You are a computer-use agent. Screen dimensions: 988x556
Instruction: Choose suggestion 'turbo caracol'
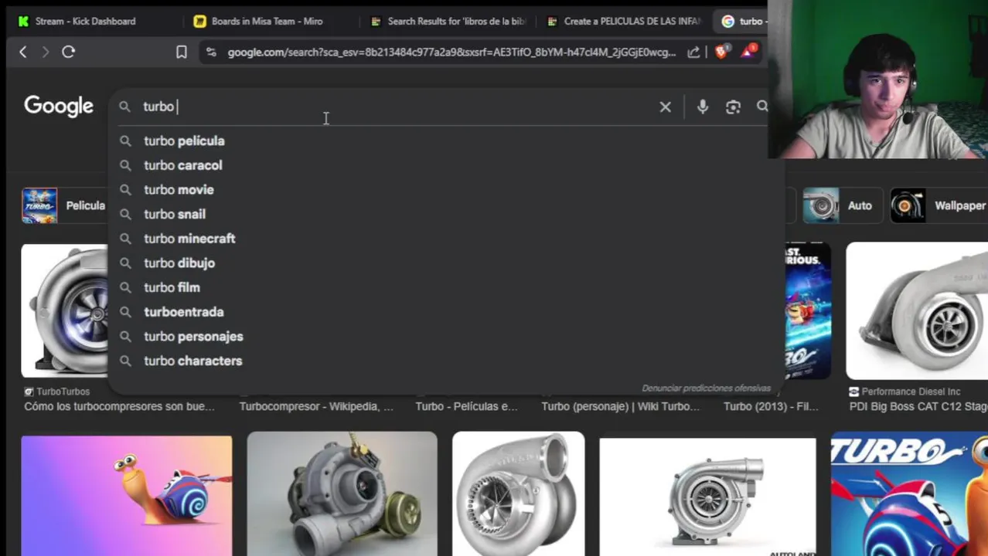(x=182, y=165)
